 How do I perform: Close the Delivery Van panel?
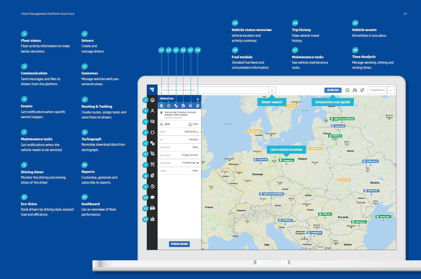pyautogui.click(x=198, y=99)
